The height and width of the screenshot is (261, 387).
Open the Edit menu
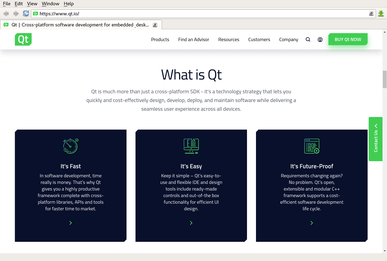19,4
